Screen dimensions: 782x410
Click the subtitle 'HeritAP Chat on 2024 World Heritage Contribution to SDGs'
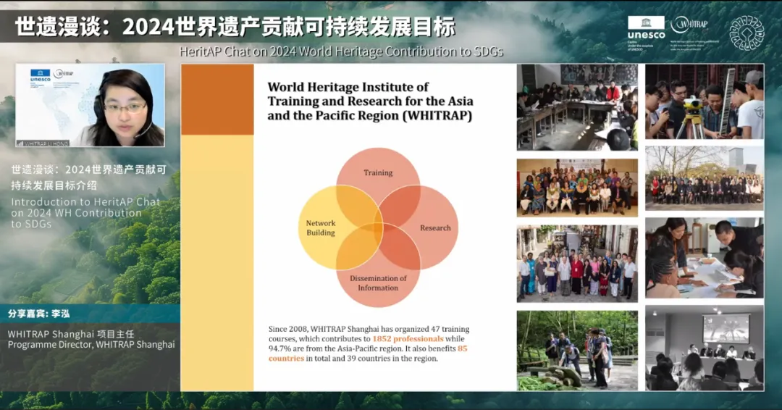[x=341, y=51]
